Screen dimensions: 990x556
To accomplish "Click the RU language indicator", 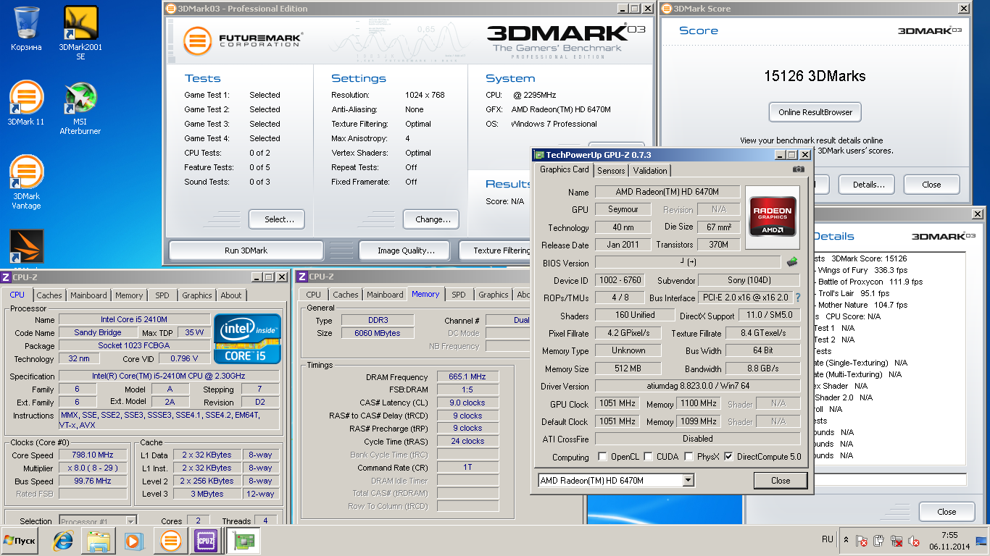I will point(827,540).
